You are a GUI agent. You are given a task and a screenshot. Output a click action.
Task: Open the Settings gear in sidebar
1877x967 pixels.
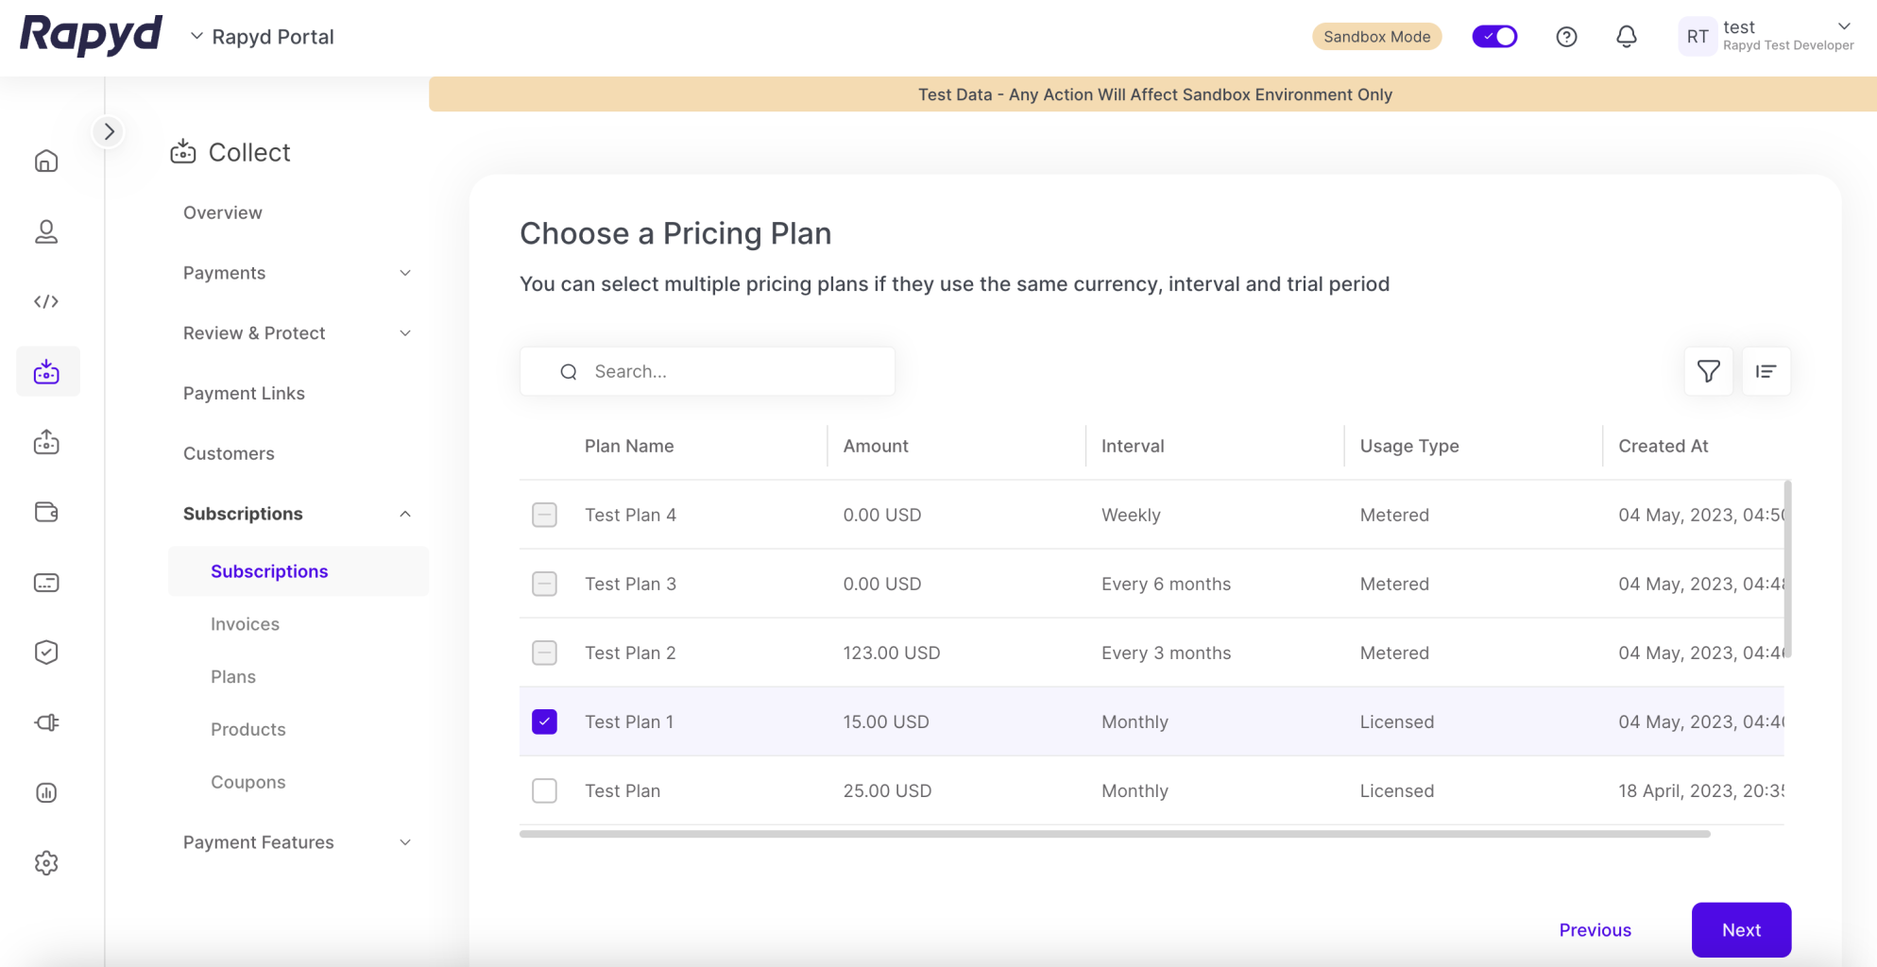pos(46,863)
